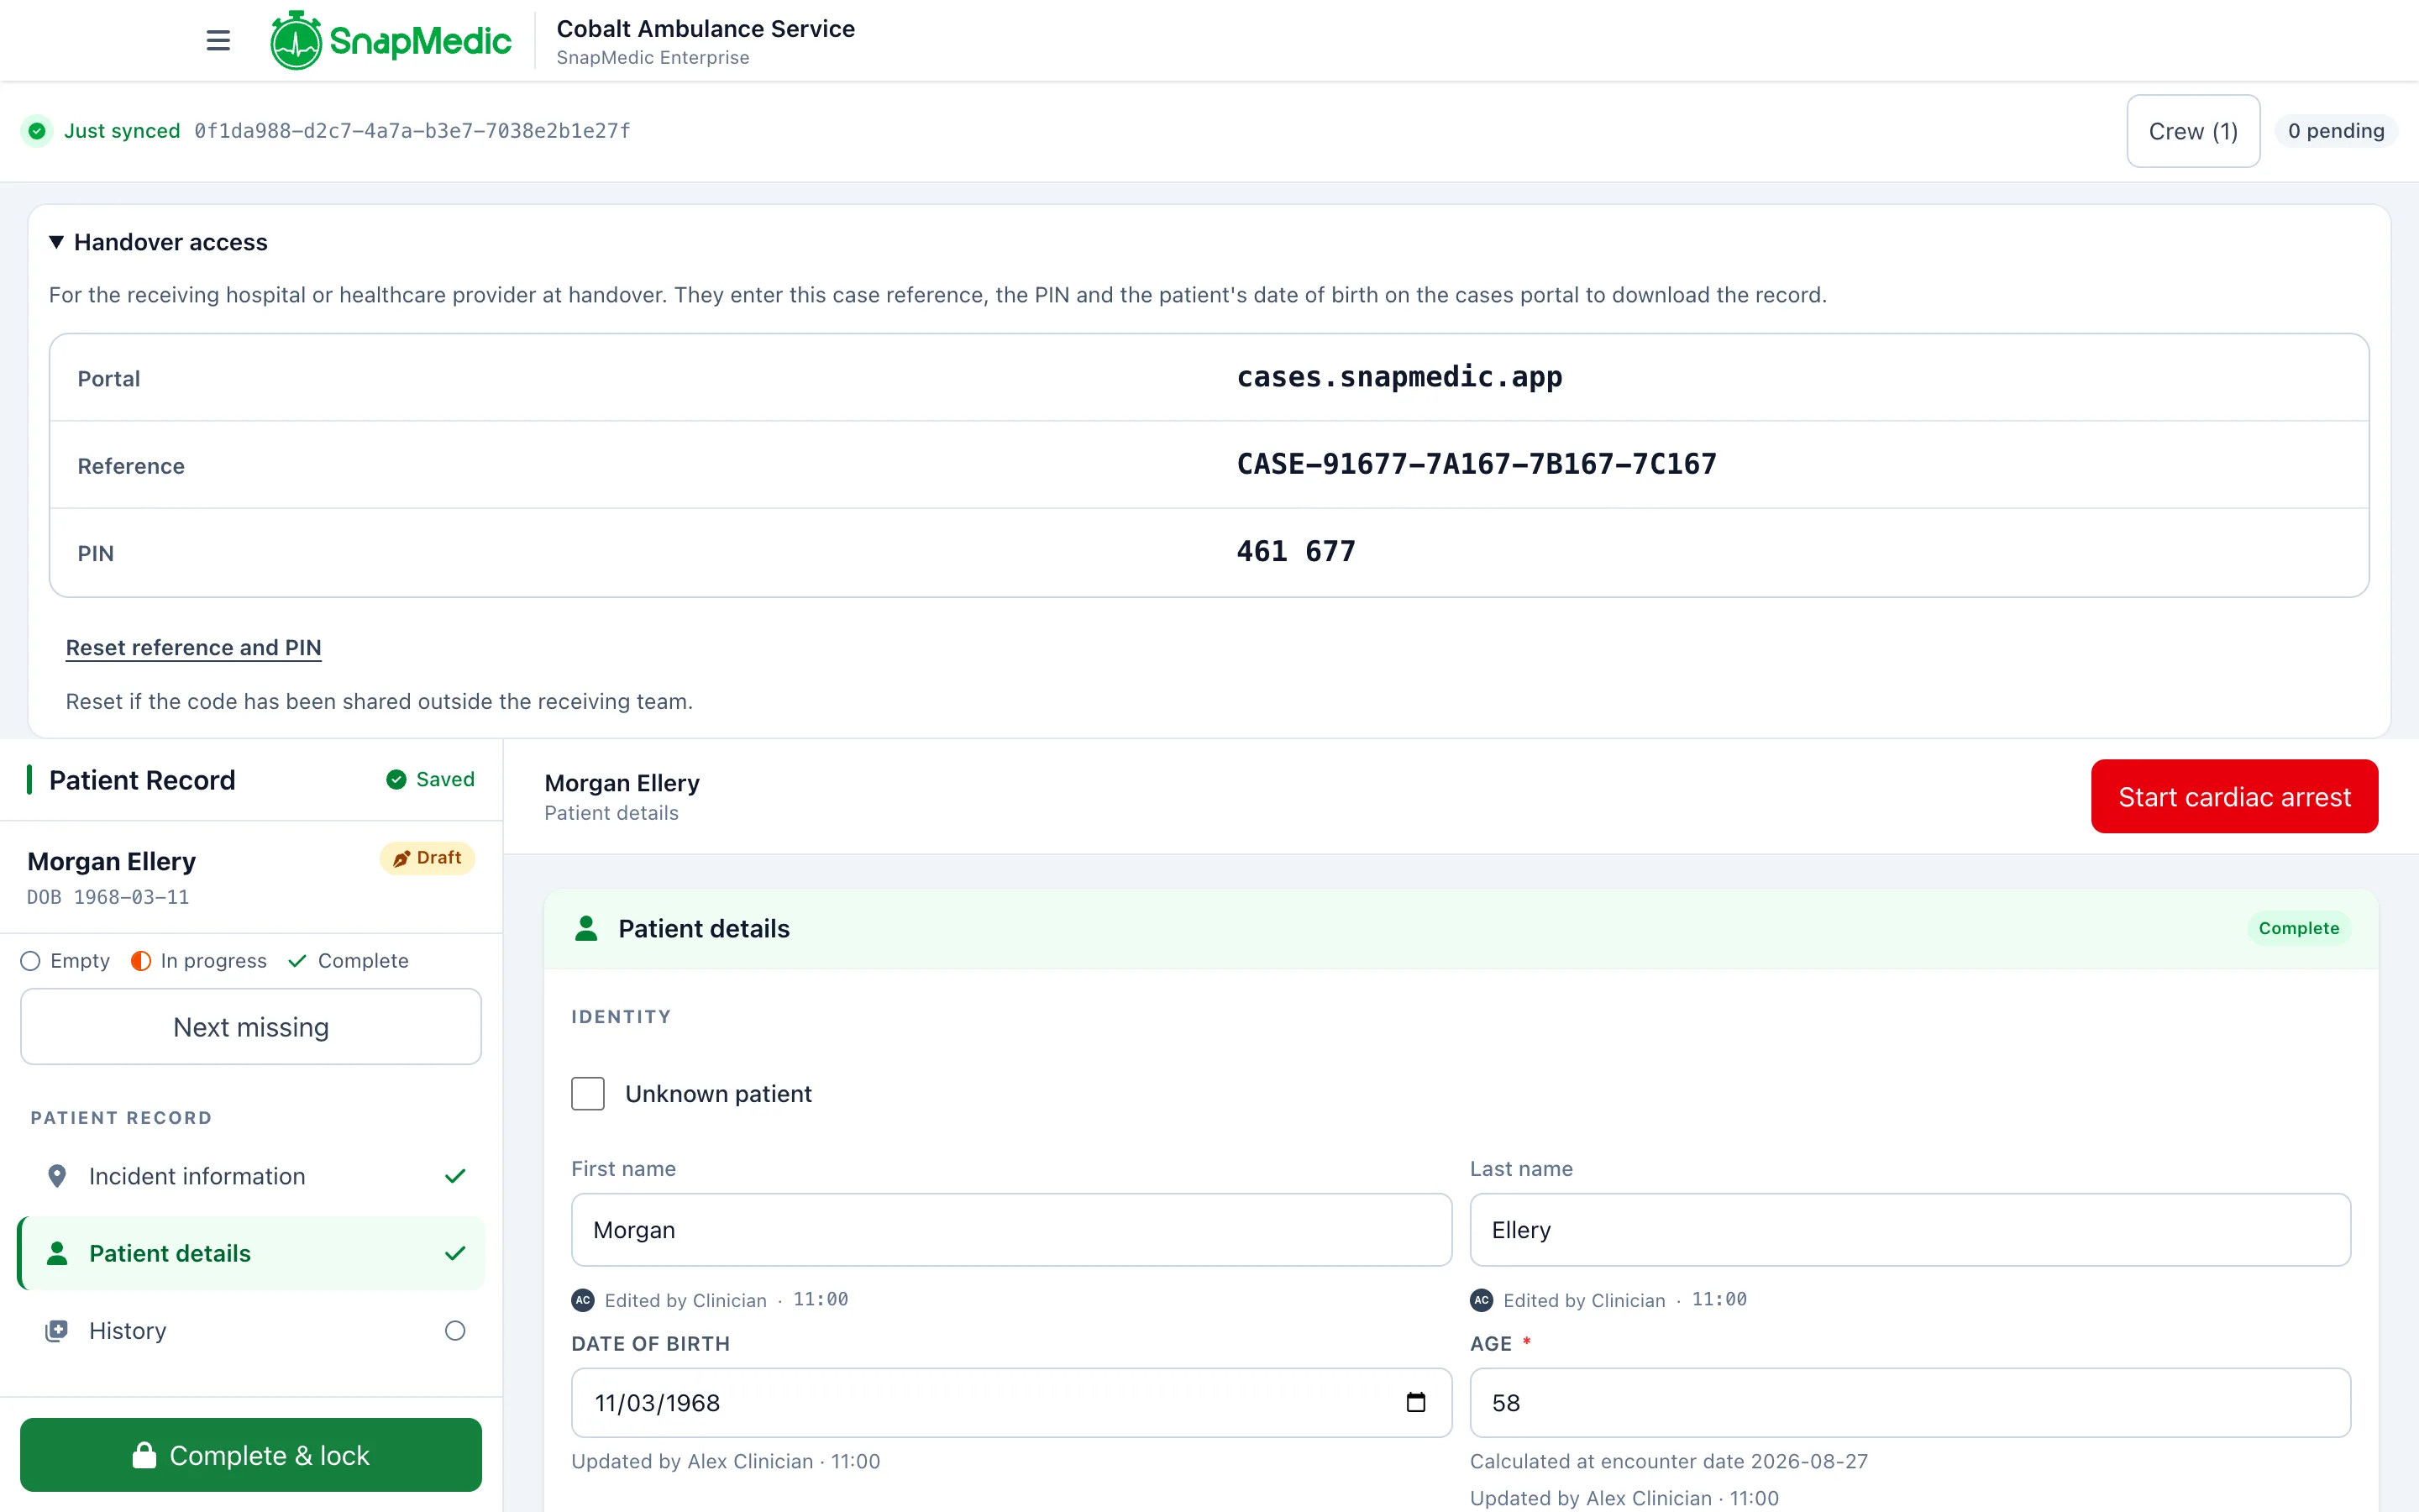
Task: Click Start cardiac arrest button
Action: [2234, 797]
